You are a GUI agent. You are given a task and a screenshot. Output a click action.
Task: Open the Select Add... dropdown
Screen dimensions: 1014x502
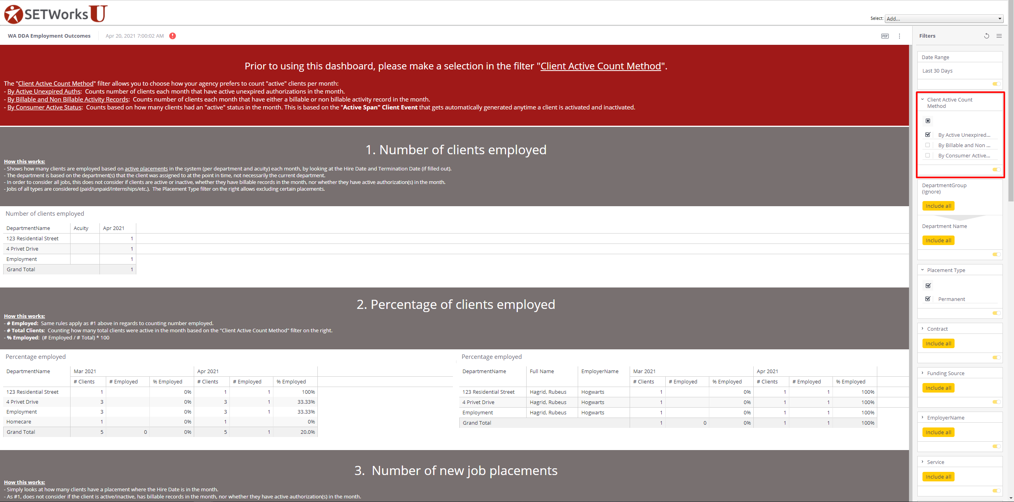[944, 19]
